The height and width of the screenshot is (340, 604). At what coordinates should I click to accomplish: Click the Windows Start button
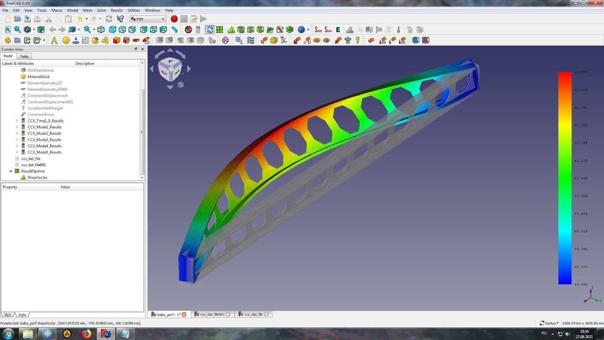pos(8,334)
